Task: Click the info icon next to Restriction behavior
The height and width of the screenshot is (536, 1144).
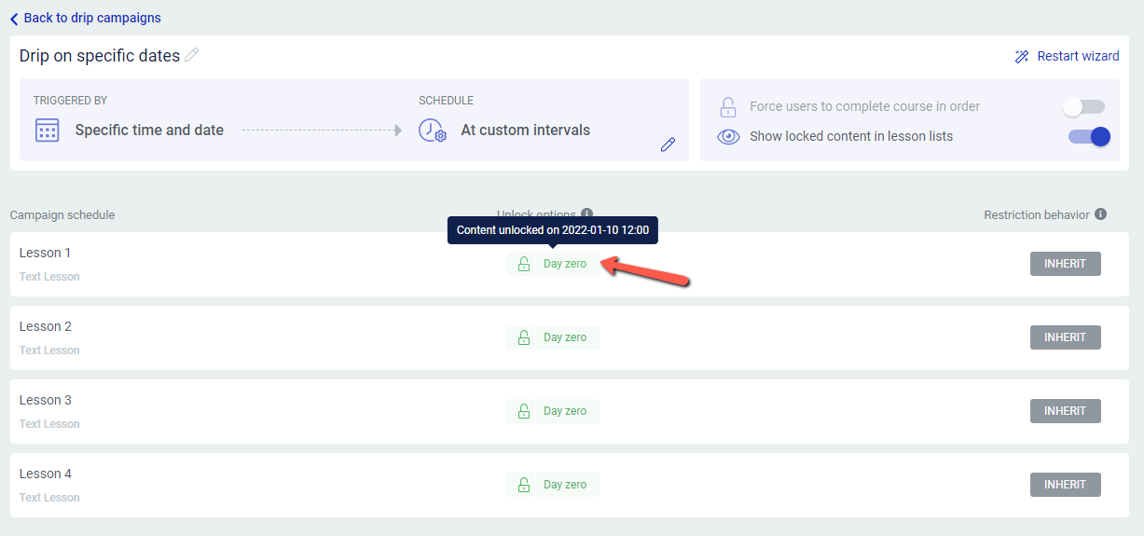Action: (x=1100, y=214)
